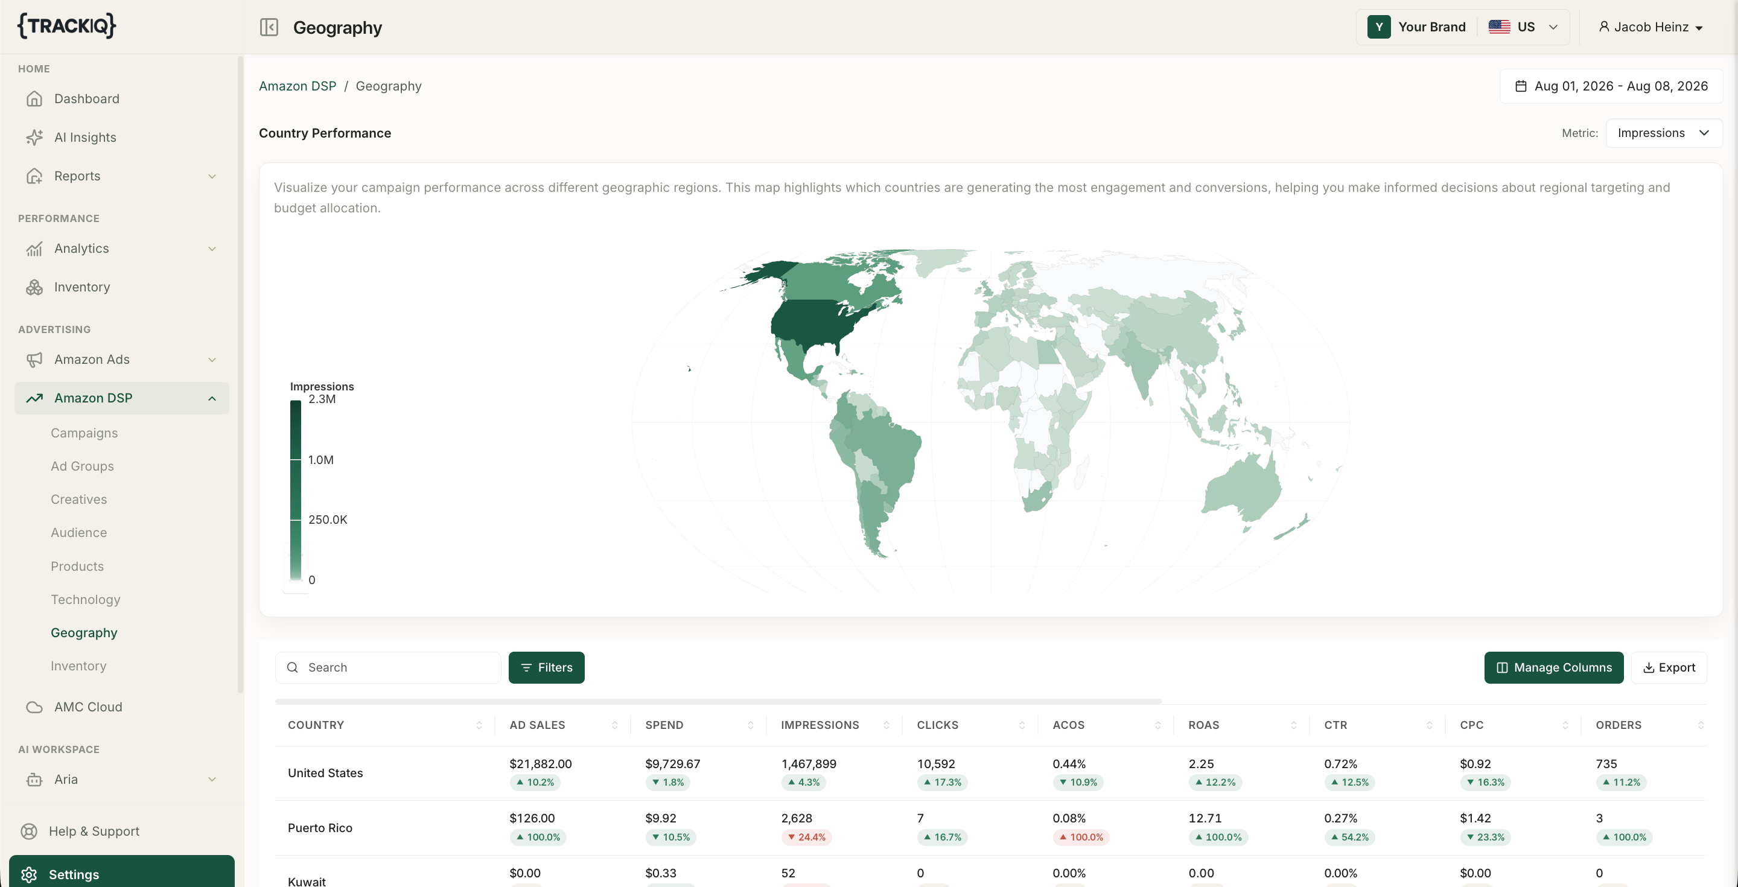Image resolution: width=1738 pixels, height=887 pixels.
Task: Click the Dashboard home icon
Action: [x=34, y=98]
